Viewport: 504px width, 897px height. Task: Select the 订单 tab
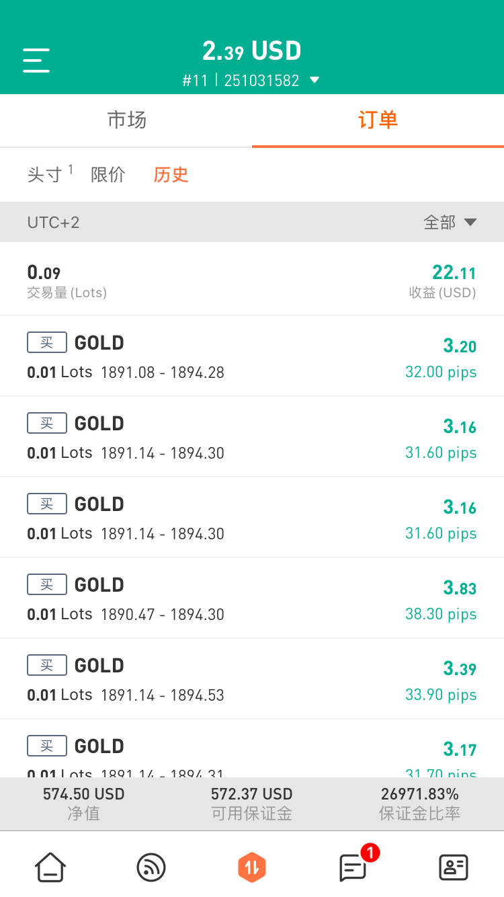click(378, 120)
